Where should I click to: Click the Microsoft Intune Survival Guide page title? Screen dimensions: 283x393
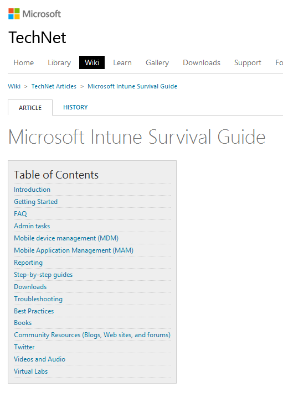pyautogui.click(x=137, y=137)
